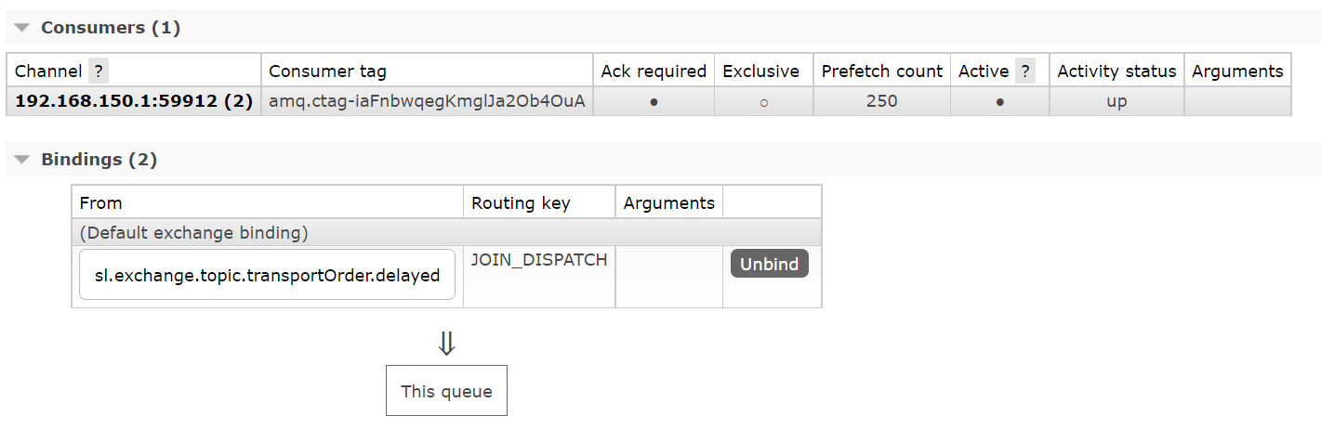The height and width of the screenshot is (429, 1321).
Task: Select the Bindings (2) heading
Action: pos(99,160)
